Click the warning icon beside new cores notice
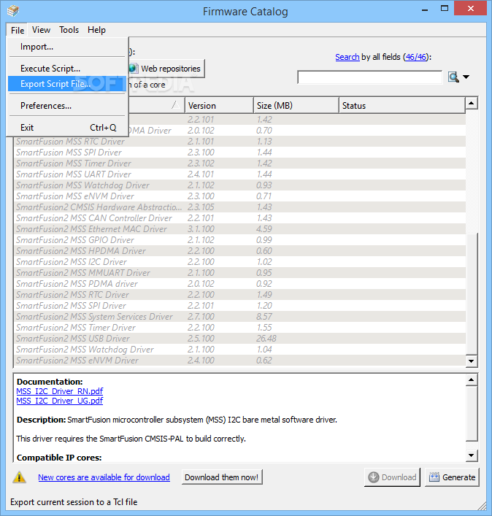The image size is (492, 516). coord(19,477)
